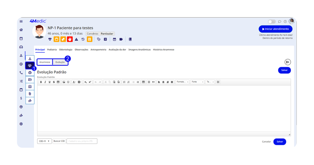Toggle italic formatting in the editor toolbar

45,82
